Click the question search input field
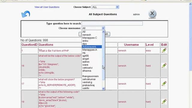The image size is (192, 108). point(112,23)
